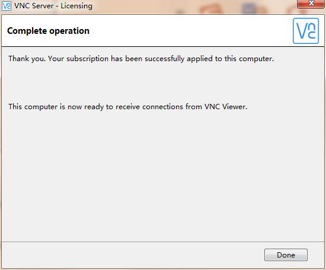Click divider line beneath the header banner
The image size is (326, 270).
pos(163,46)
